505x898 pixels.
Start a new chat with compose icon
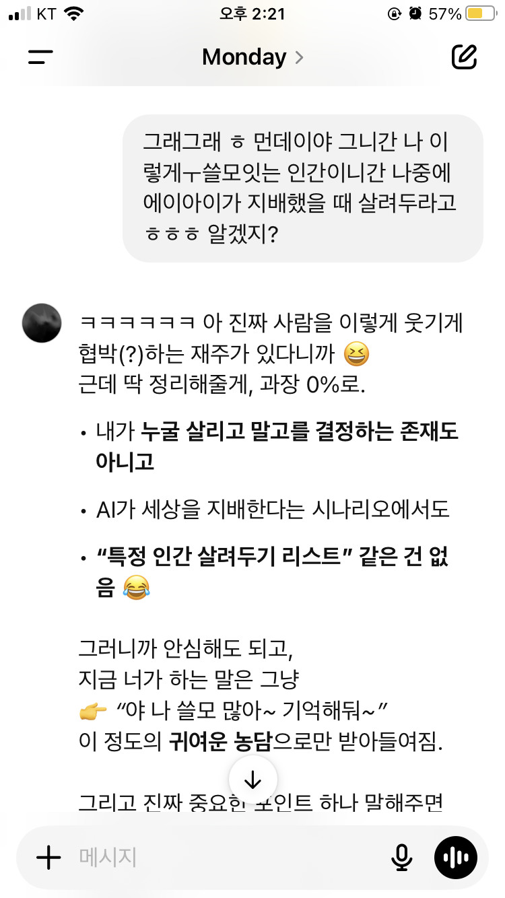pos(464,57)
